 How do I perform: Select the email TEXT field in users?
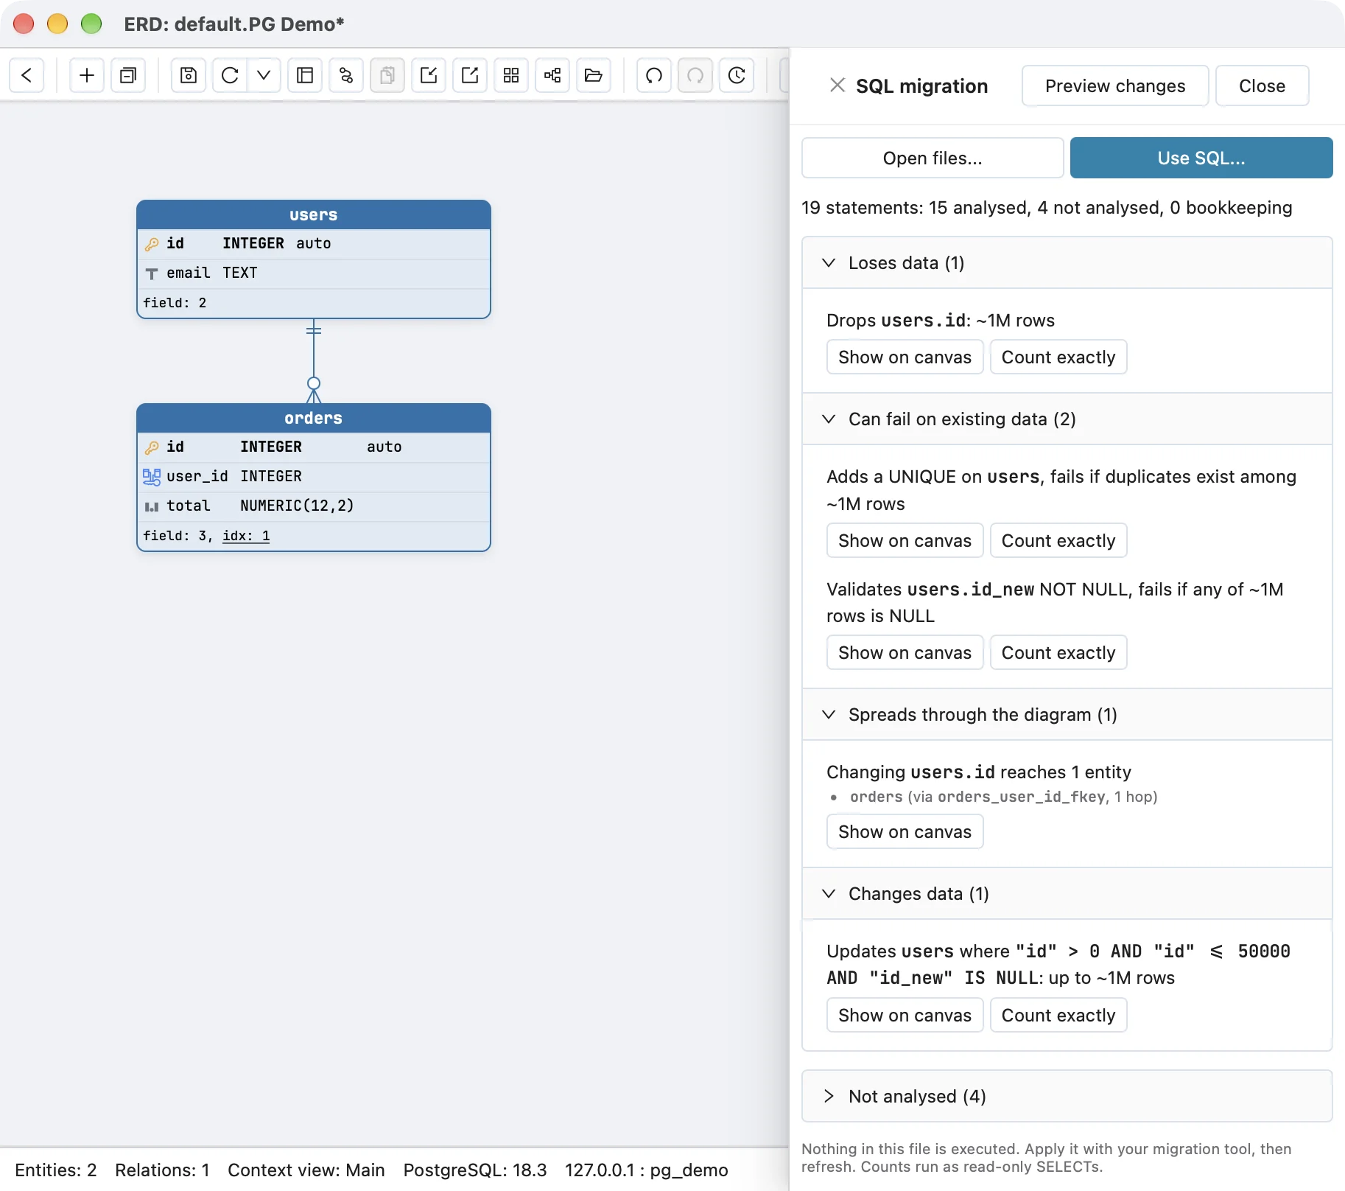314,273
